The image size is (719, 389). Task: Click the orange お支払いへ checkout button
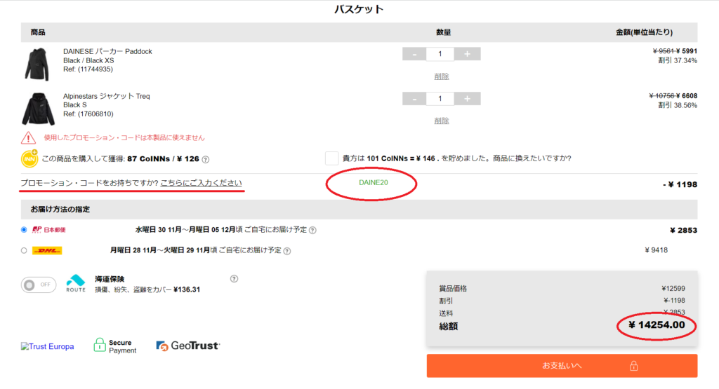point(562,366)
